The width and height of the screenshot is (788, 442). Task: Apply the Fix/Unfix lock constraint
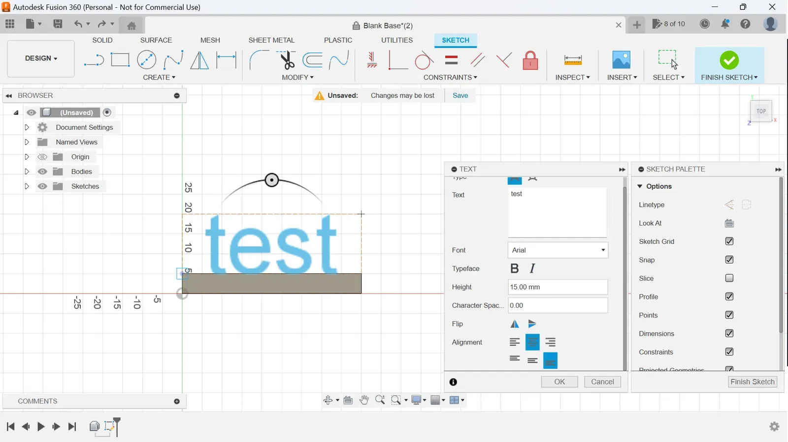click(x=530, y=60)
